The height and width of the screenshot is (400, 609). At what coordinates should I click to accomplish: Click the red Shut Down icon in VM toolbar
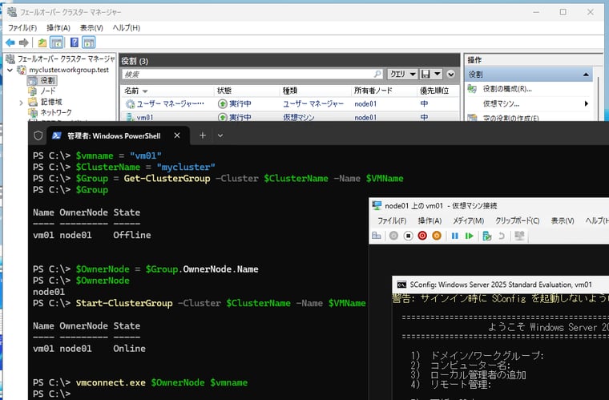tap(422, 236)
